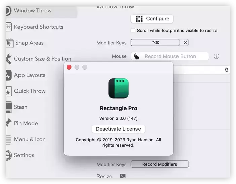The width and height of the screenshot is (236, 184).
Task: Click the Modifier Keys field showing ⌃⌘
Action: 155,43
